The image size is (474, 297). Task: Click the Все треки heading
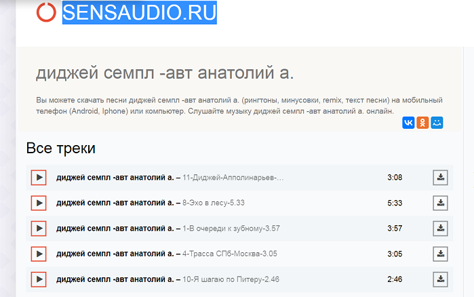pos(61,148)
